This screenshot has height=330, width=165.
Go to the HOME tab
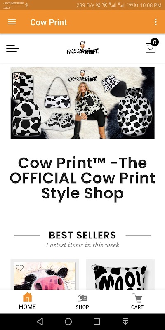tap(27, 302)
